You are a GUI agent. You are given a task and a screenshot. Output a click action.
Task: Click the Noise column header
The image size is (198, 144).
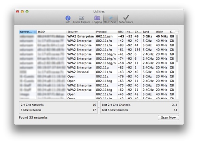point(129,32)
